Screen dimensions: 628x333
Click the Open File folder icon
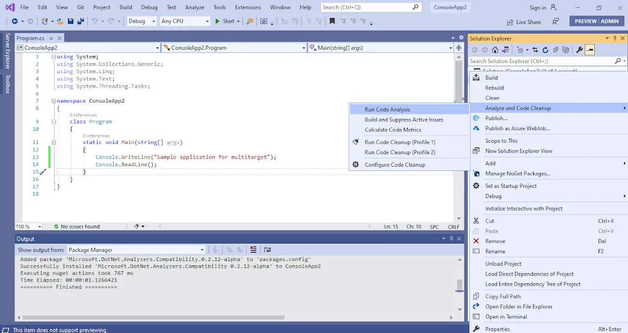point(60,21)
